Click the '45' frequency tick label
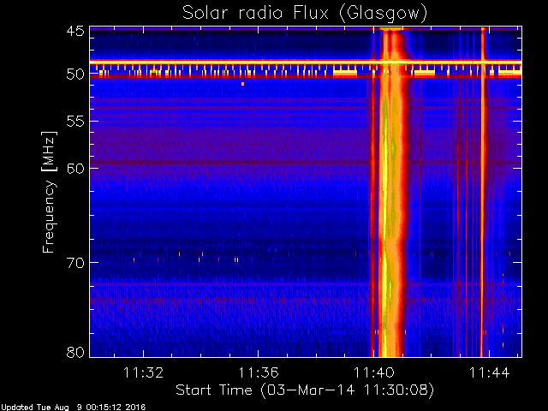 pyautogui.click(x=75, y=31)
